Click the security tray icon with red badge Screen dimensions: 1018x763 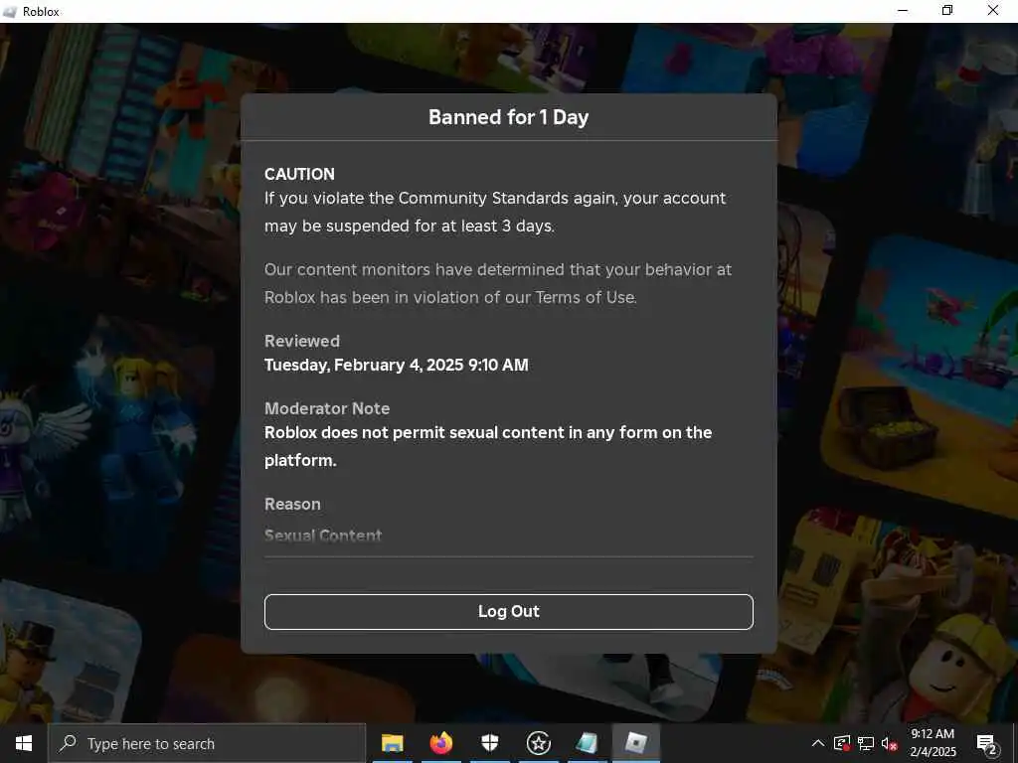click(842, 743)
